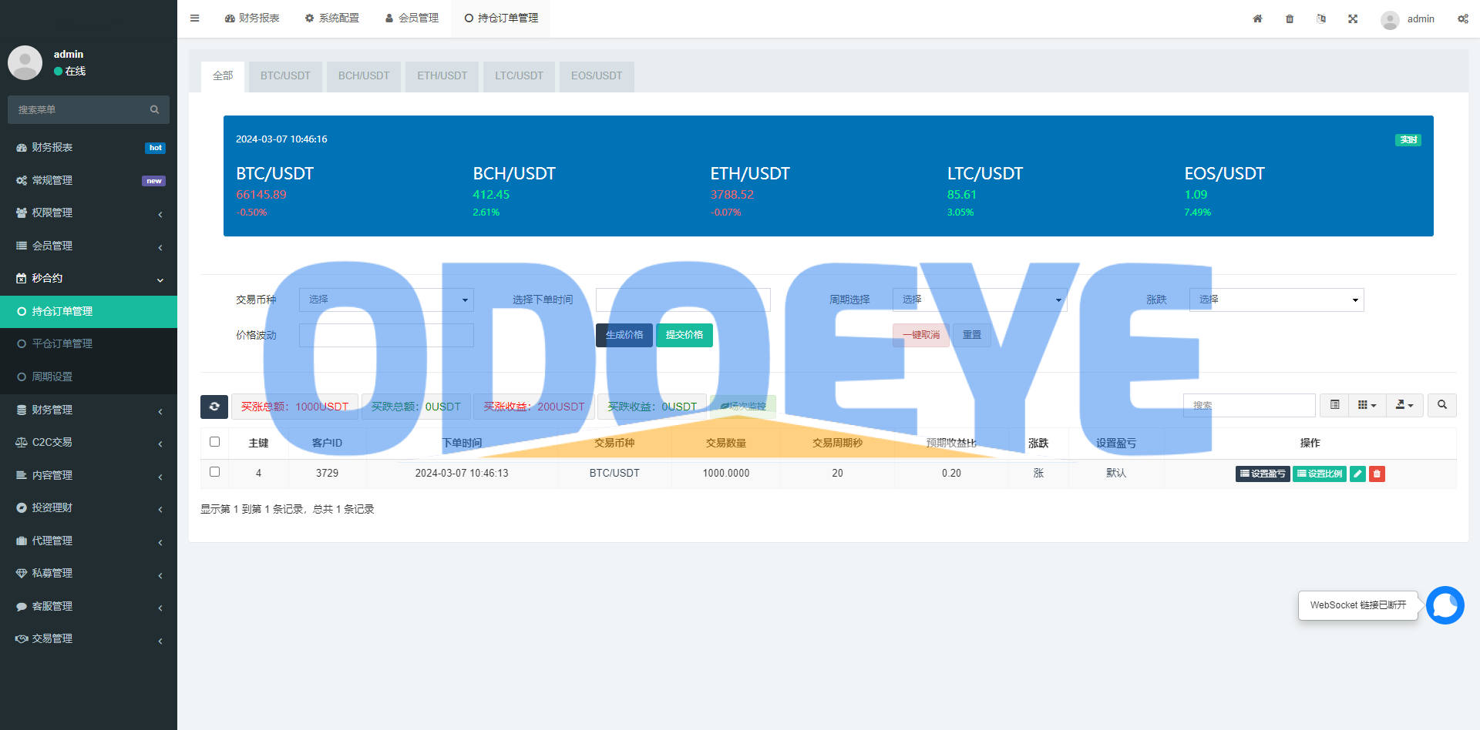Sort by 下单时间 column header
1480x730 pixels.
pos(462,443)
